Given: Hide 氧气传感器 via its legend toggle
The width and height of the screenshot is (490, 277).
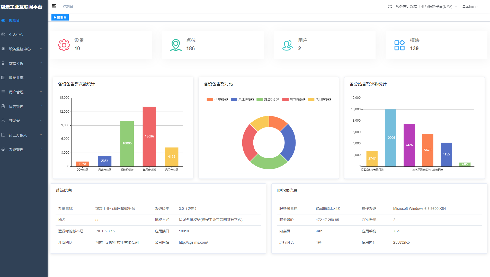Looking at the screenshot, I should (x=293, y=99).
